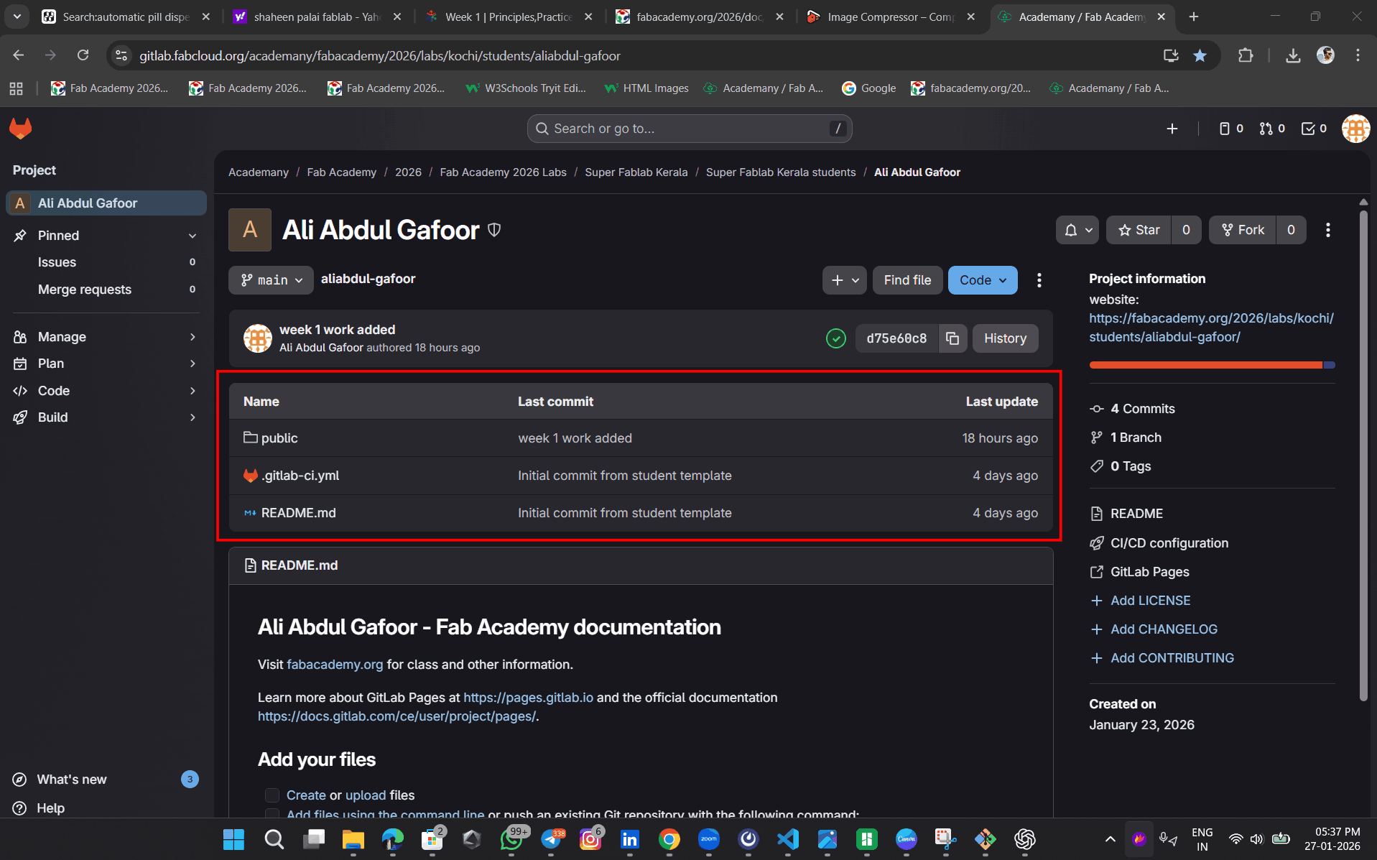Screen dimensions: 1377x860
Task: Check the pipeline passed status icon
Action: click(x=835, y=338)
